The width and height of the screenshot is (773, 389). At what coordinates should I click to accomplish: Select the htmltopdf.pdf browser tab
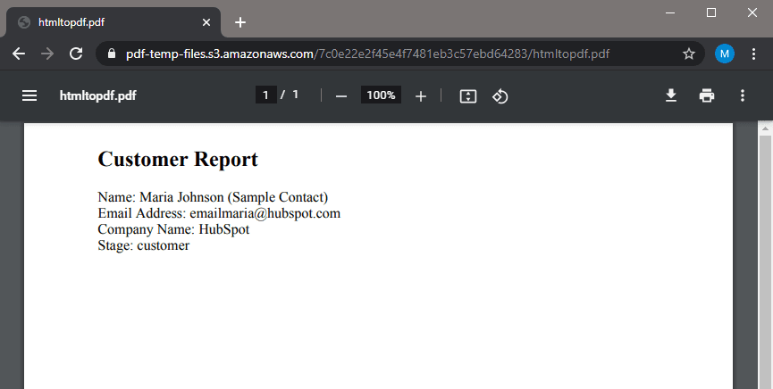coord(107,22)
